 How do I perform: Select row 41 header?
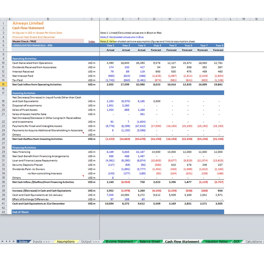tap(3, 204)
